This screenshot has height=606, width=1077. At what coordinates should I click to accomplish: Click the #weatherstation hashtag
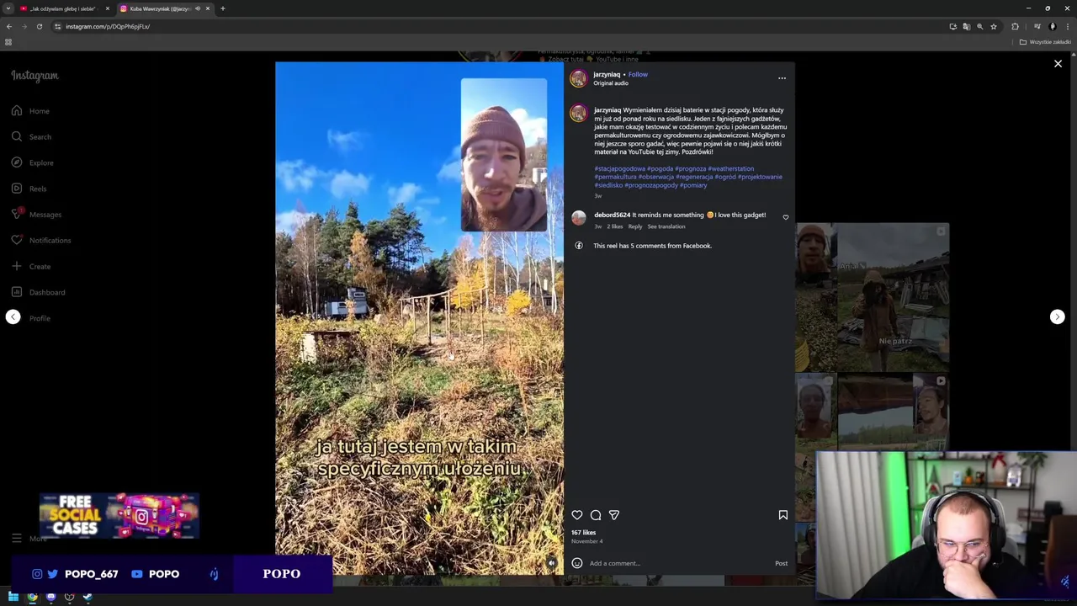(731, 168)
